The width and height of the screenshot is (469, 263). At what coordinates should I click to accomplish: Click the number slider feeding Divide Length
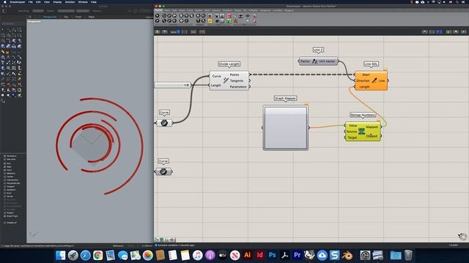click(173, 85)
